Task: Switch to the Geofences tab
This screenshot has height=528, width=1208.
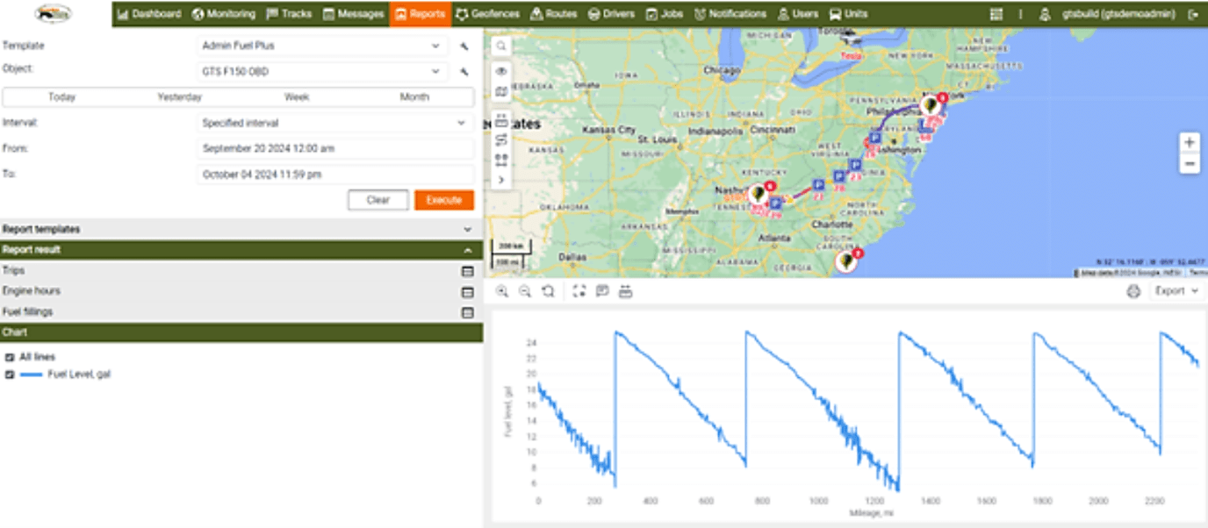Action: tap(487, 14)
